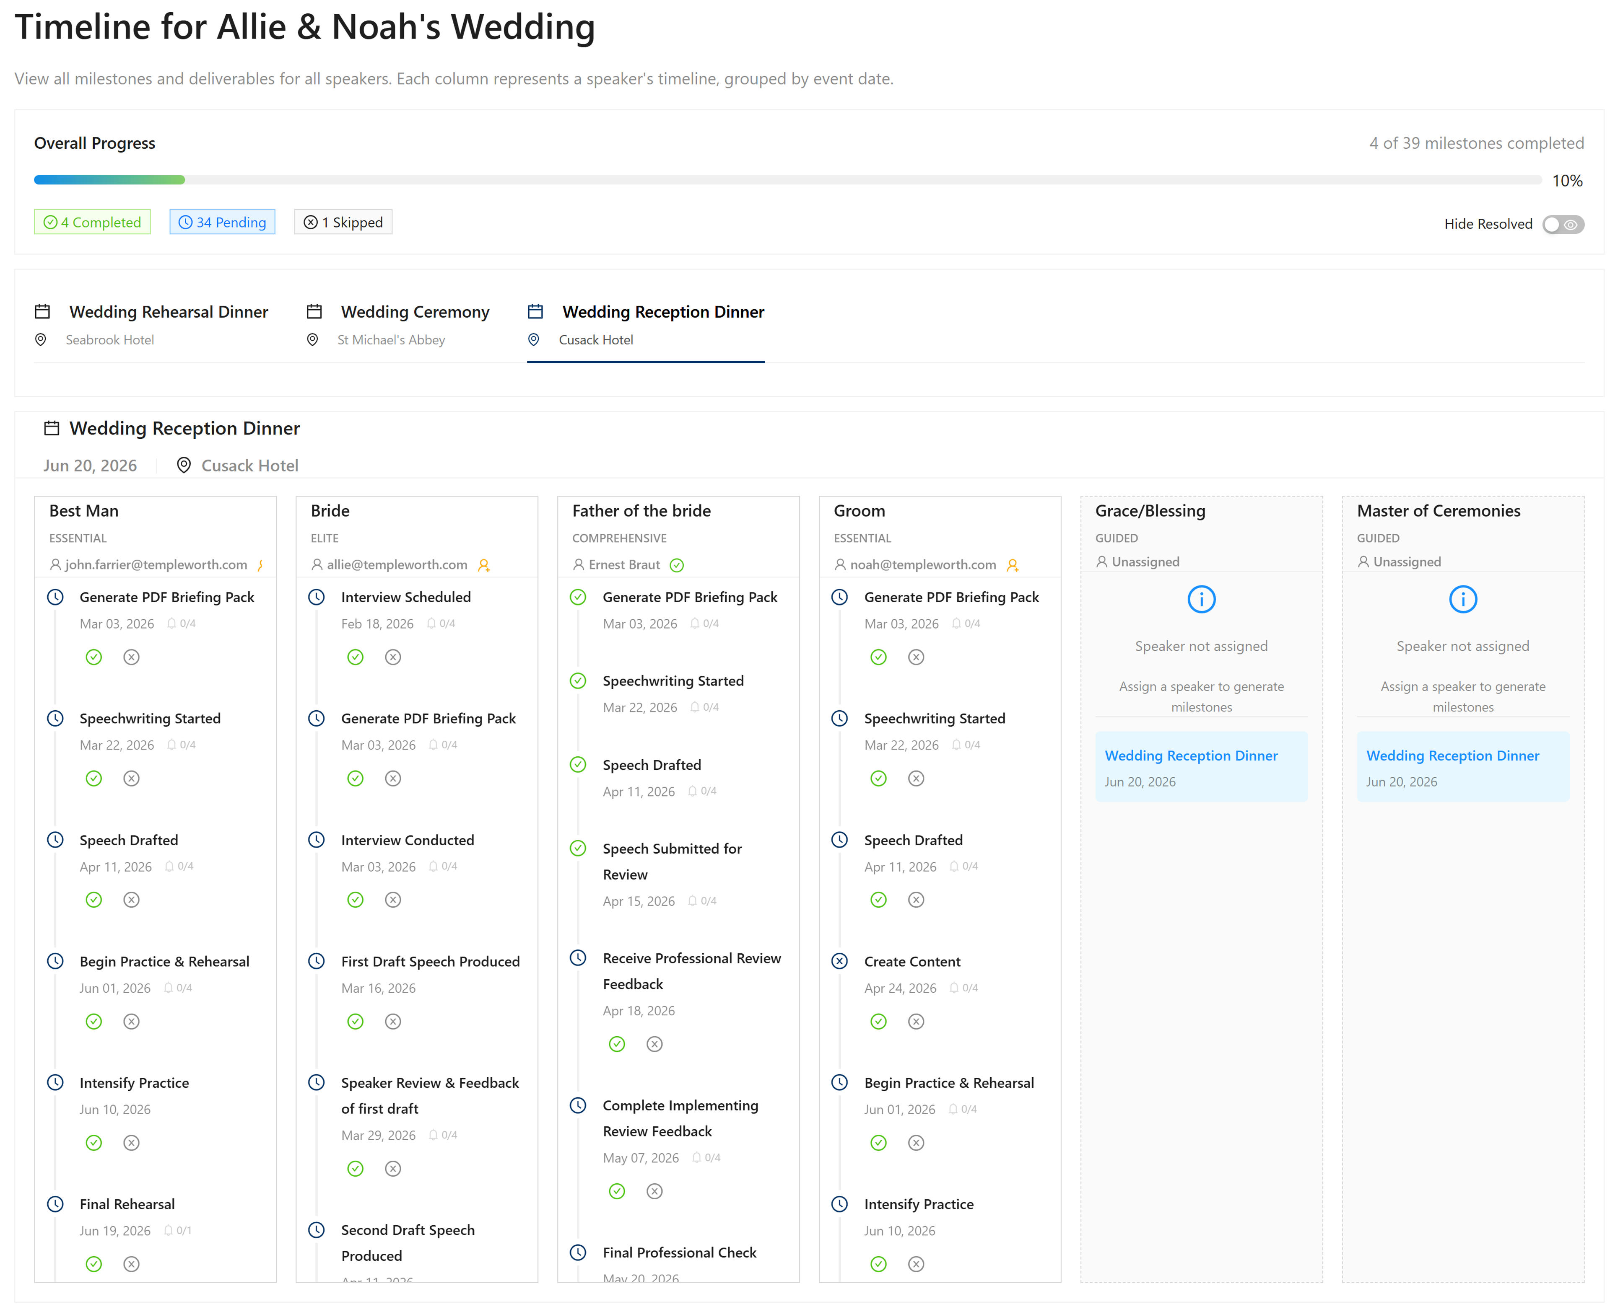Skip Best Man's Speech Drafted milestone
Viewport: 1610px width, 1304px height.
pyautogui.click(x=132, y=900)
